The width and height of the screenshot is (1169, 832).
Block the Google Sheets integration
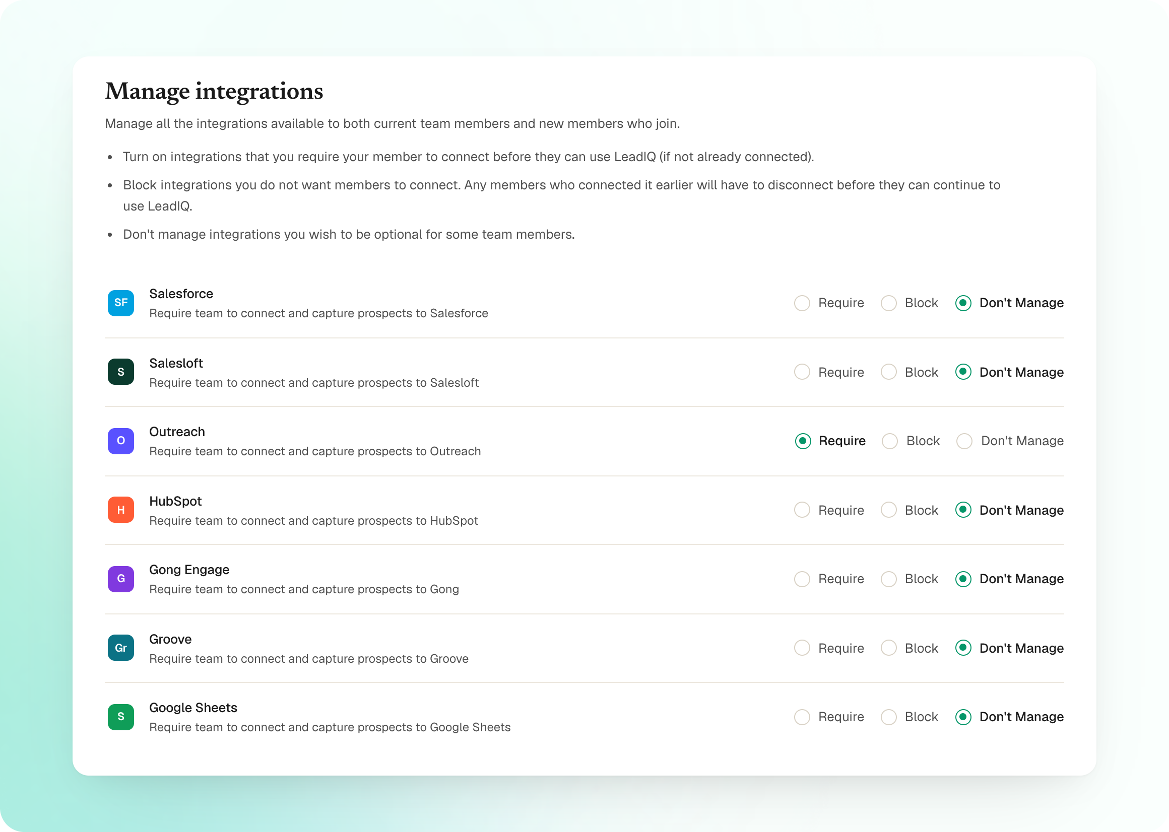[889, 717]
